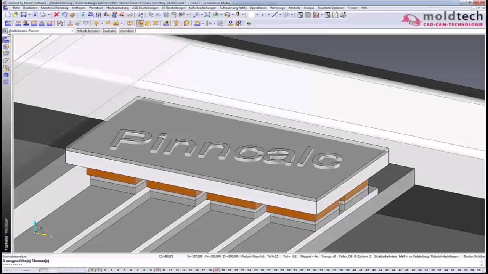
Task: Open the Bearbeiten menu
Action: (30, 8)
